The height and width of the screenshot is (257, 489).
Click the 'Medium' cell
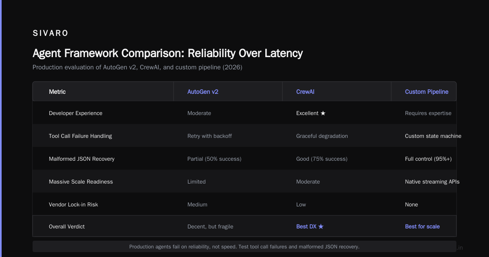pyautogui.click(x=197, y=204)
